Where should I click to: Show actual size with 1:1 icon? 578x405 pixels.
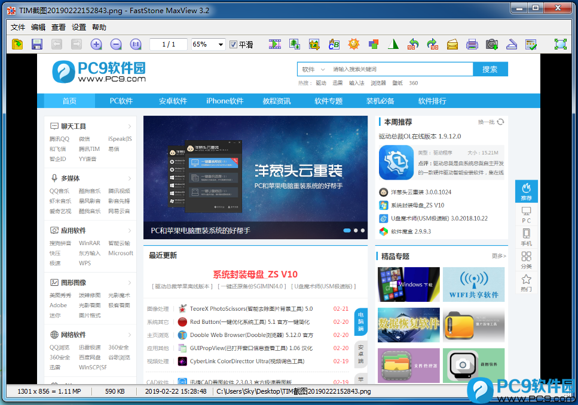click(136, 45)
